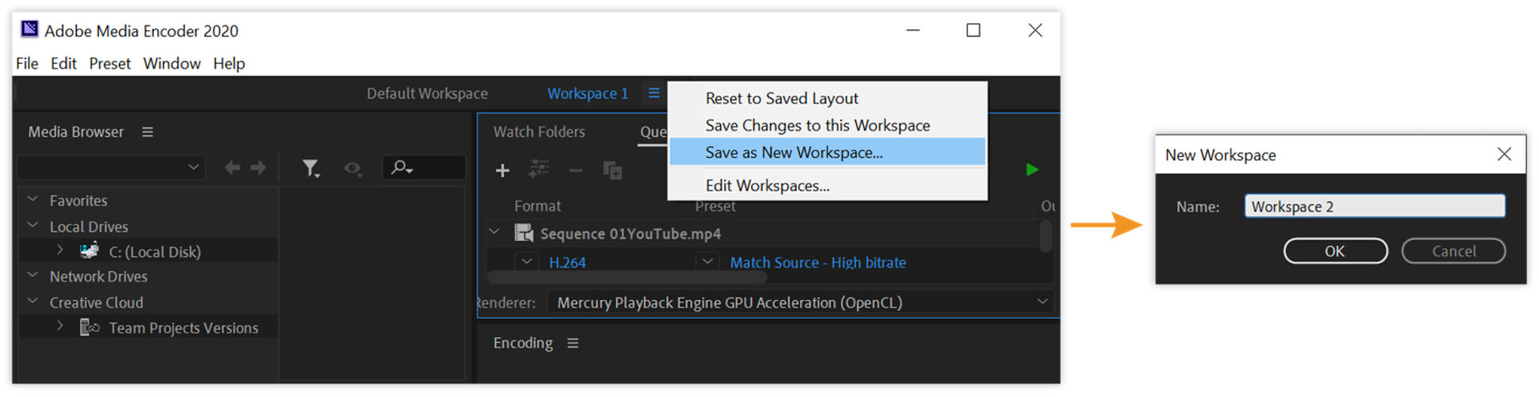Open the file type filter funnel icon
The height and width of the screenshot is (397, 1539).
(x=311, y=168)
